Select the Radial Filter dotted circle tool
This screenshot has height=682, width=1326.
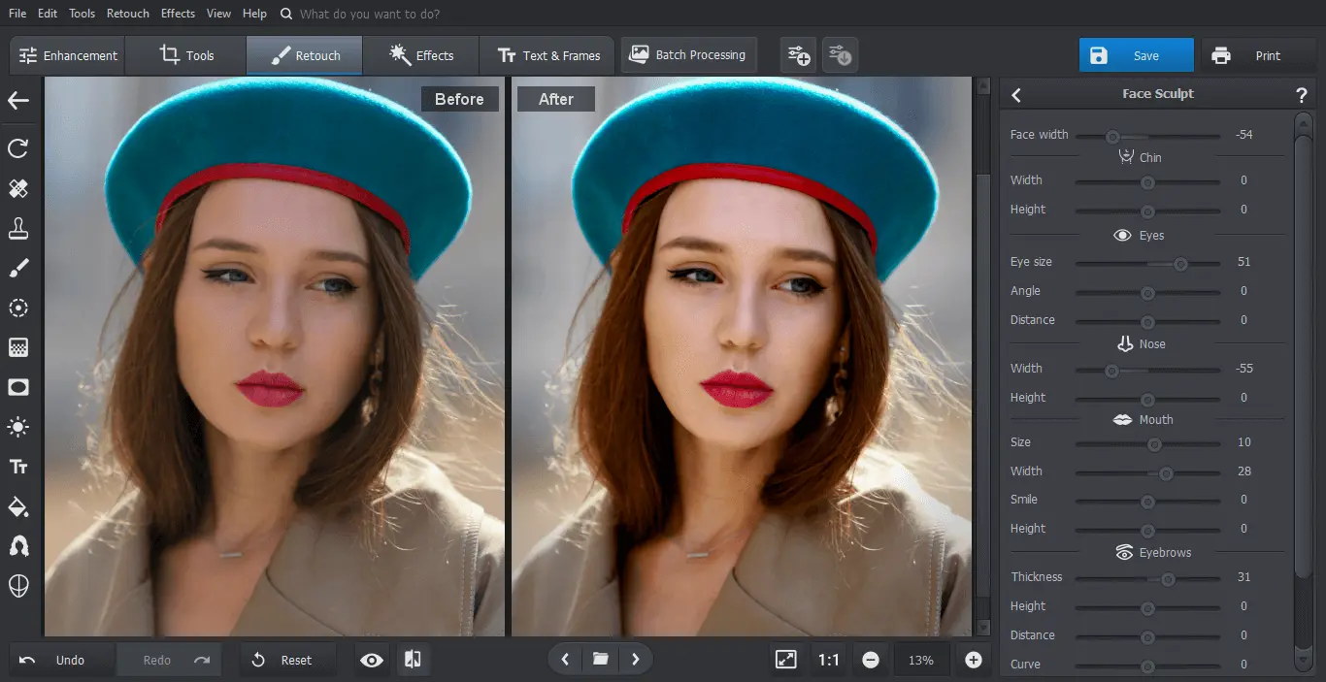pos(18,308)
